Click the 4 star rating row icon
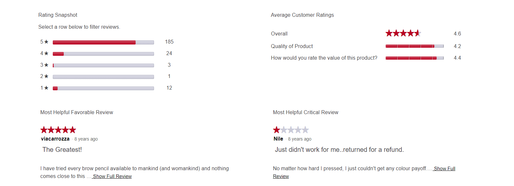 (46, 54)
